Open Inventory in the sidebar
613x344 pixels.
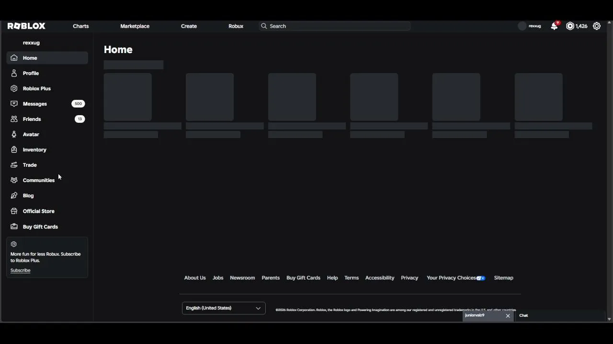click(47, 150)
